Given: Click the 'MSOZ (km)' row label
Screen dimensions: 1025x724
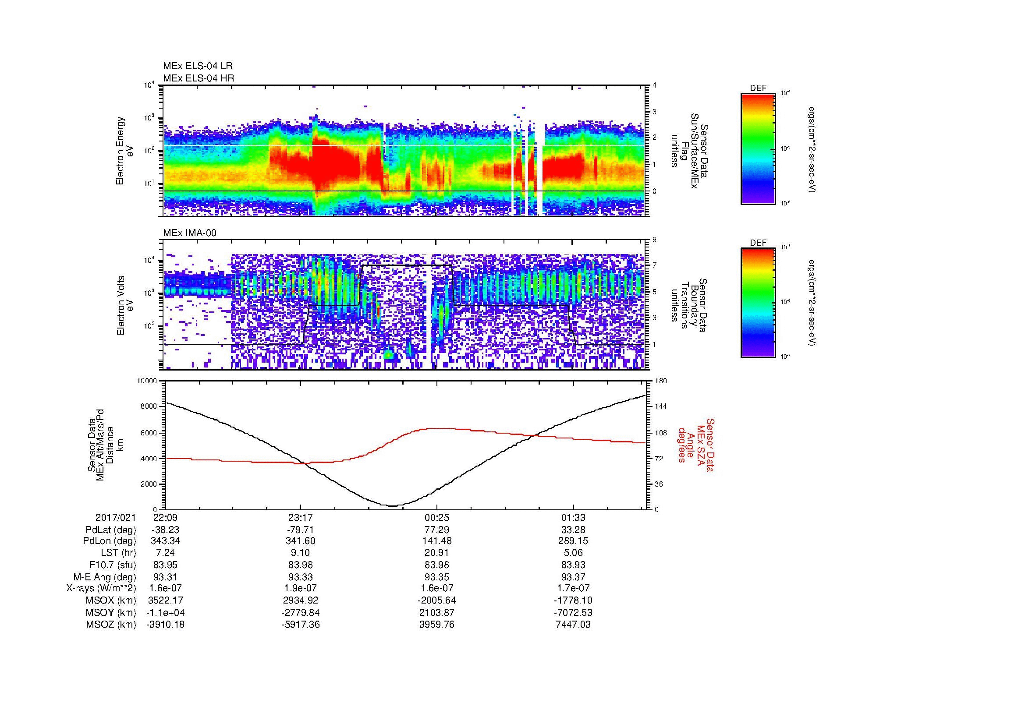Looking at the screenshot, I should click(111, 625).
